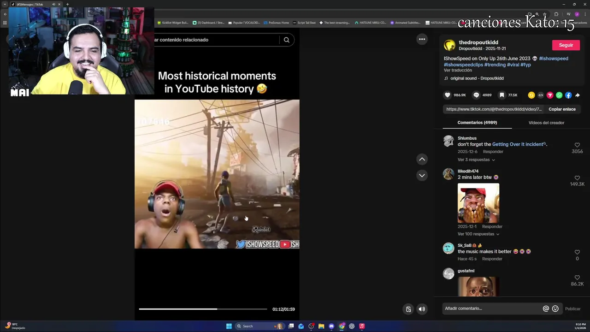Viewport: 590px width, 332px height.
Task: Open comments bubble icon showing 4989
Action: pos(476,95)
